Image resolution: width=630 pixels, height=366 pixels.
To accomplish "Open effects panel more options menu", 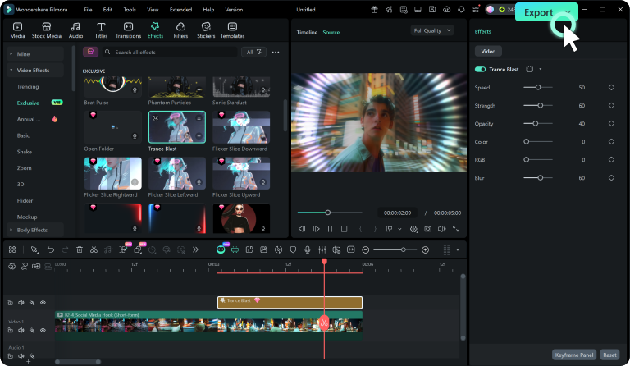I will point(276,53).
